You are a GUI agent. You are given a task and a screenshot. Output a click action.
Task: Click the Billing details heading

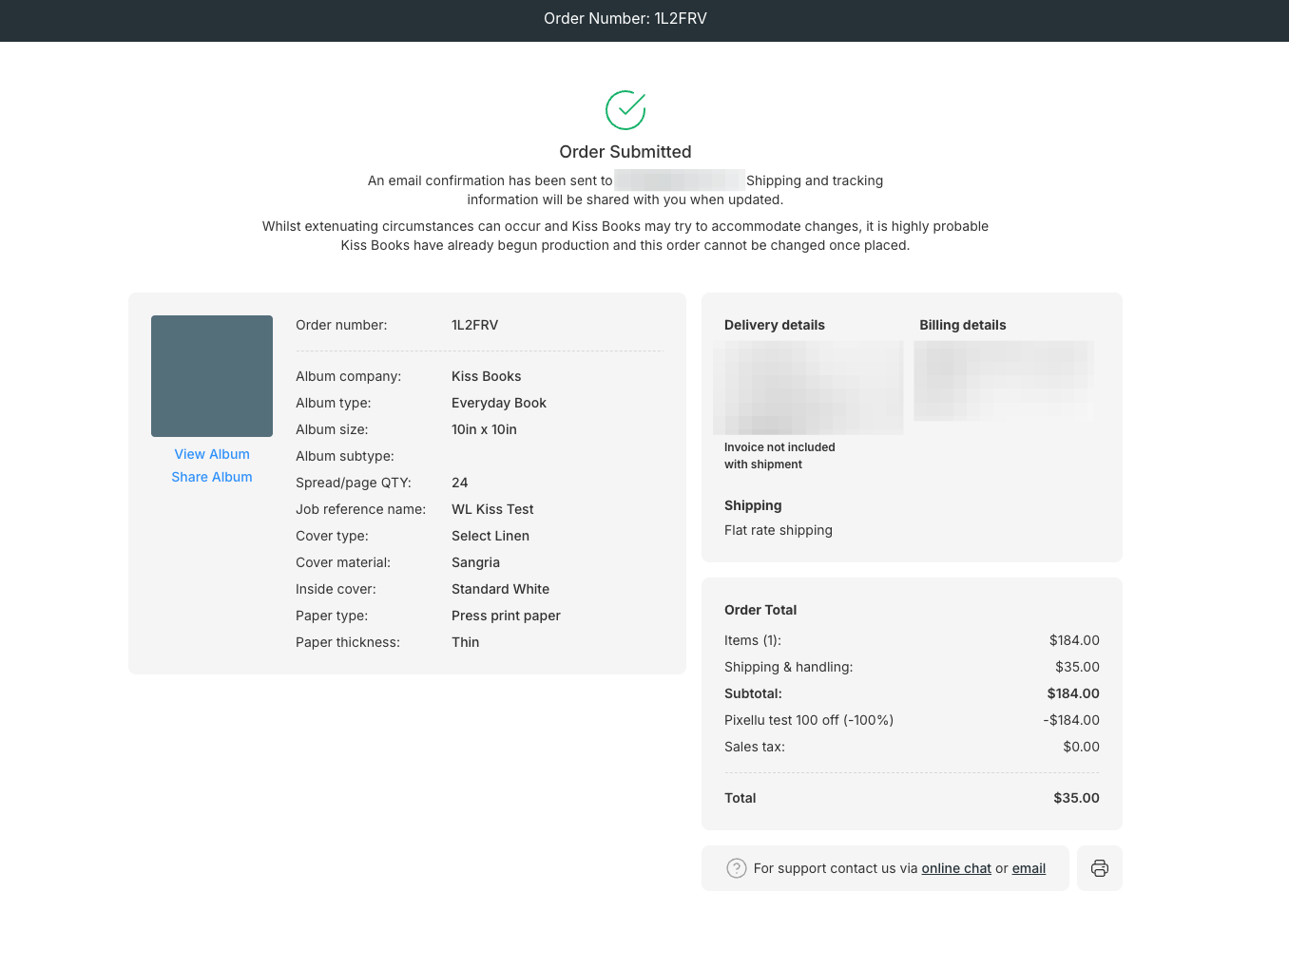click(x=963, y=325)
